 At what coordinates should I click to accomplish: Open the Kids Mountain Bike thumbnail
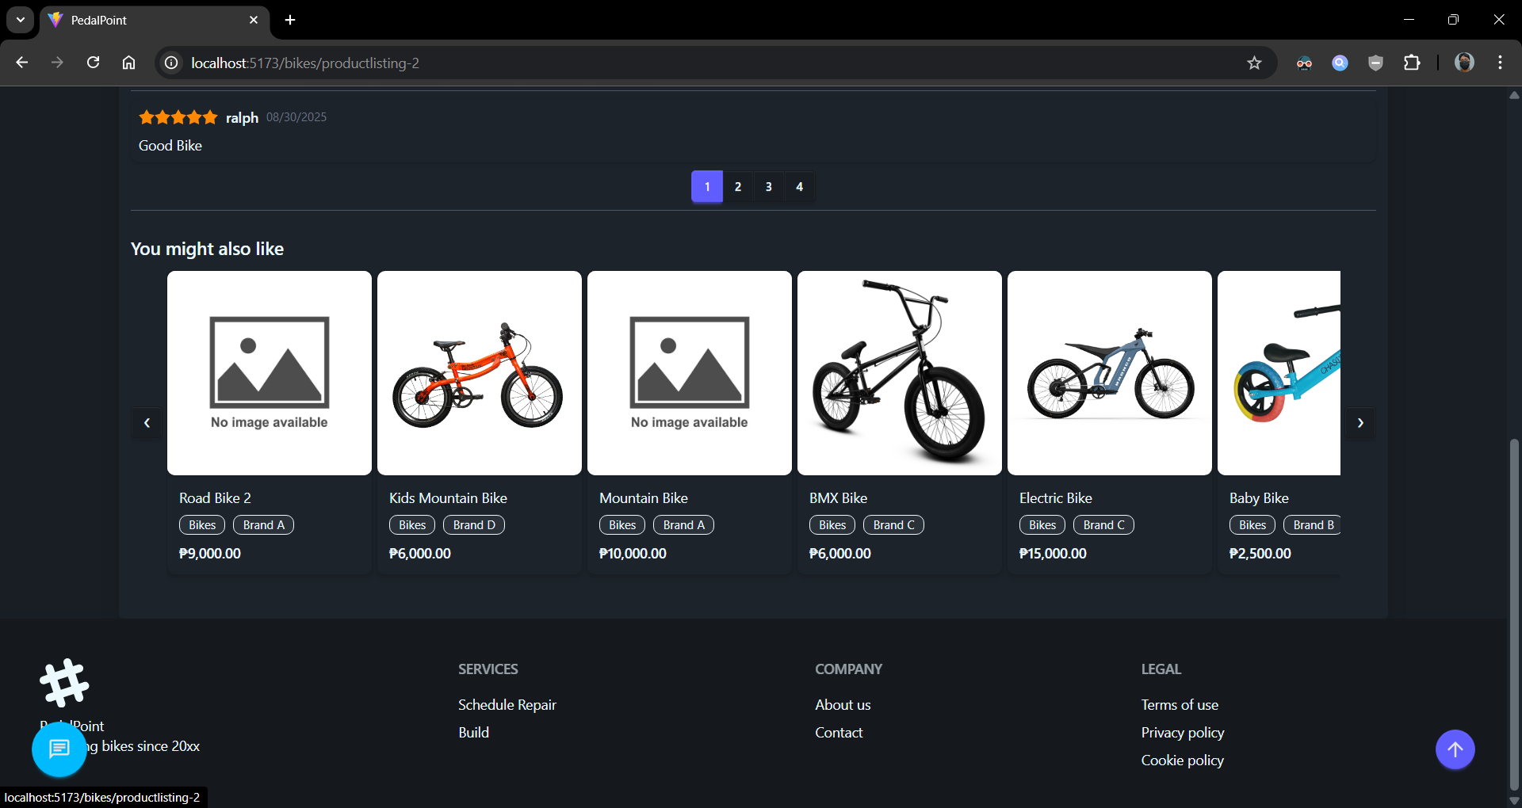click(479, 373)
